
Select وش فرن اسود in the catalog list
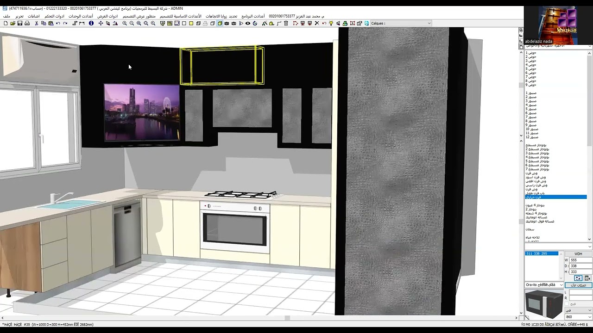536,177
